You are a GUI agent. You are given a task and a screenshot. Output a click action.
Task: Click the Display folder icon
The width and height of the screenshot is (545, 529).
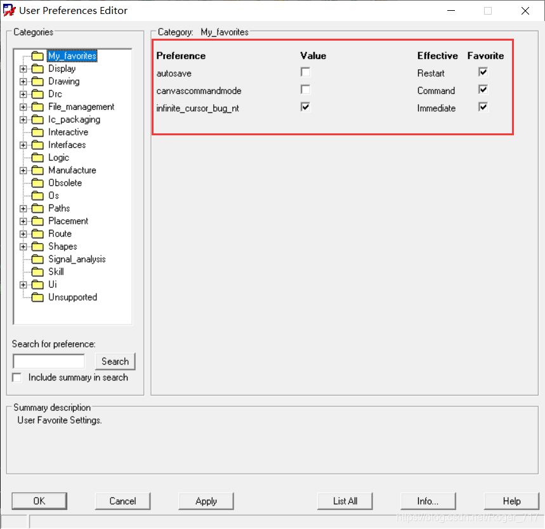pos(37,69)
